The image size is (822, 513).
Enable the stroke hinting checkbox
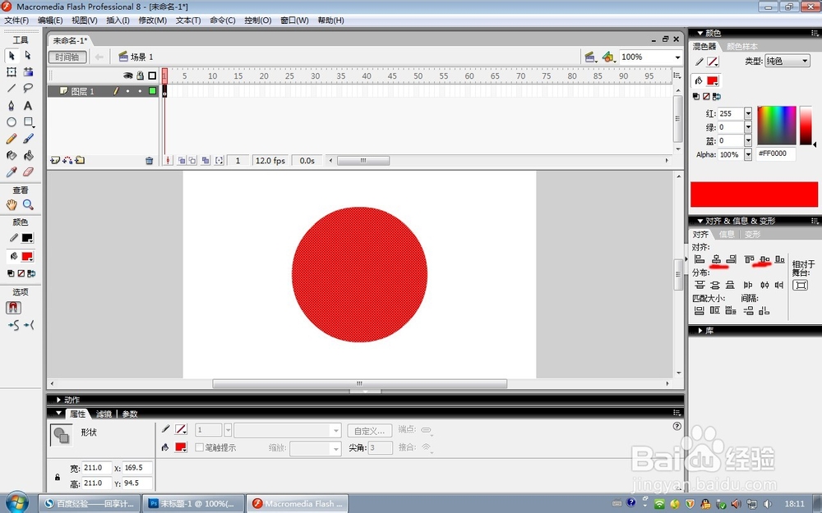(x=199, y=447)
